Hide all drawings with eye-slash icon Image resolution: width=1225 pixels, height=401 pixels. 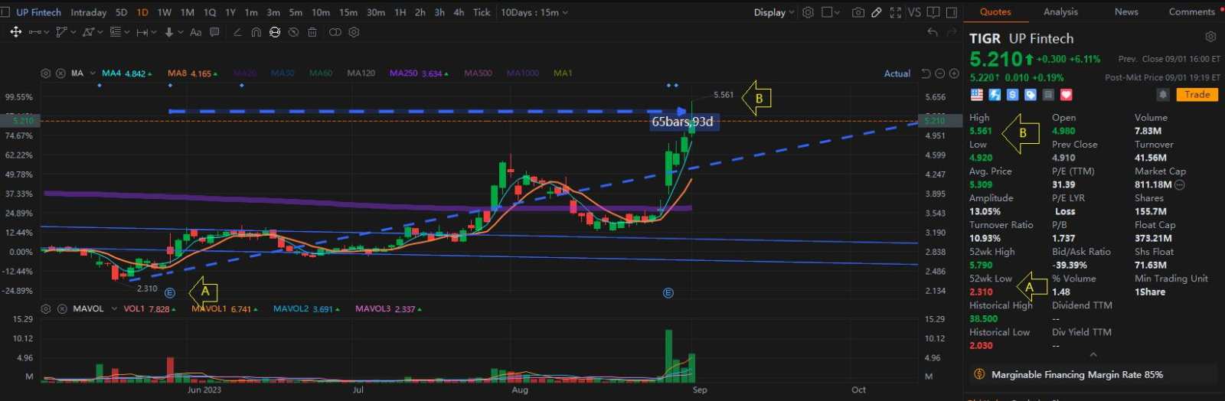click(293, 32)
